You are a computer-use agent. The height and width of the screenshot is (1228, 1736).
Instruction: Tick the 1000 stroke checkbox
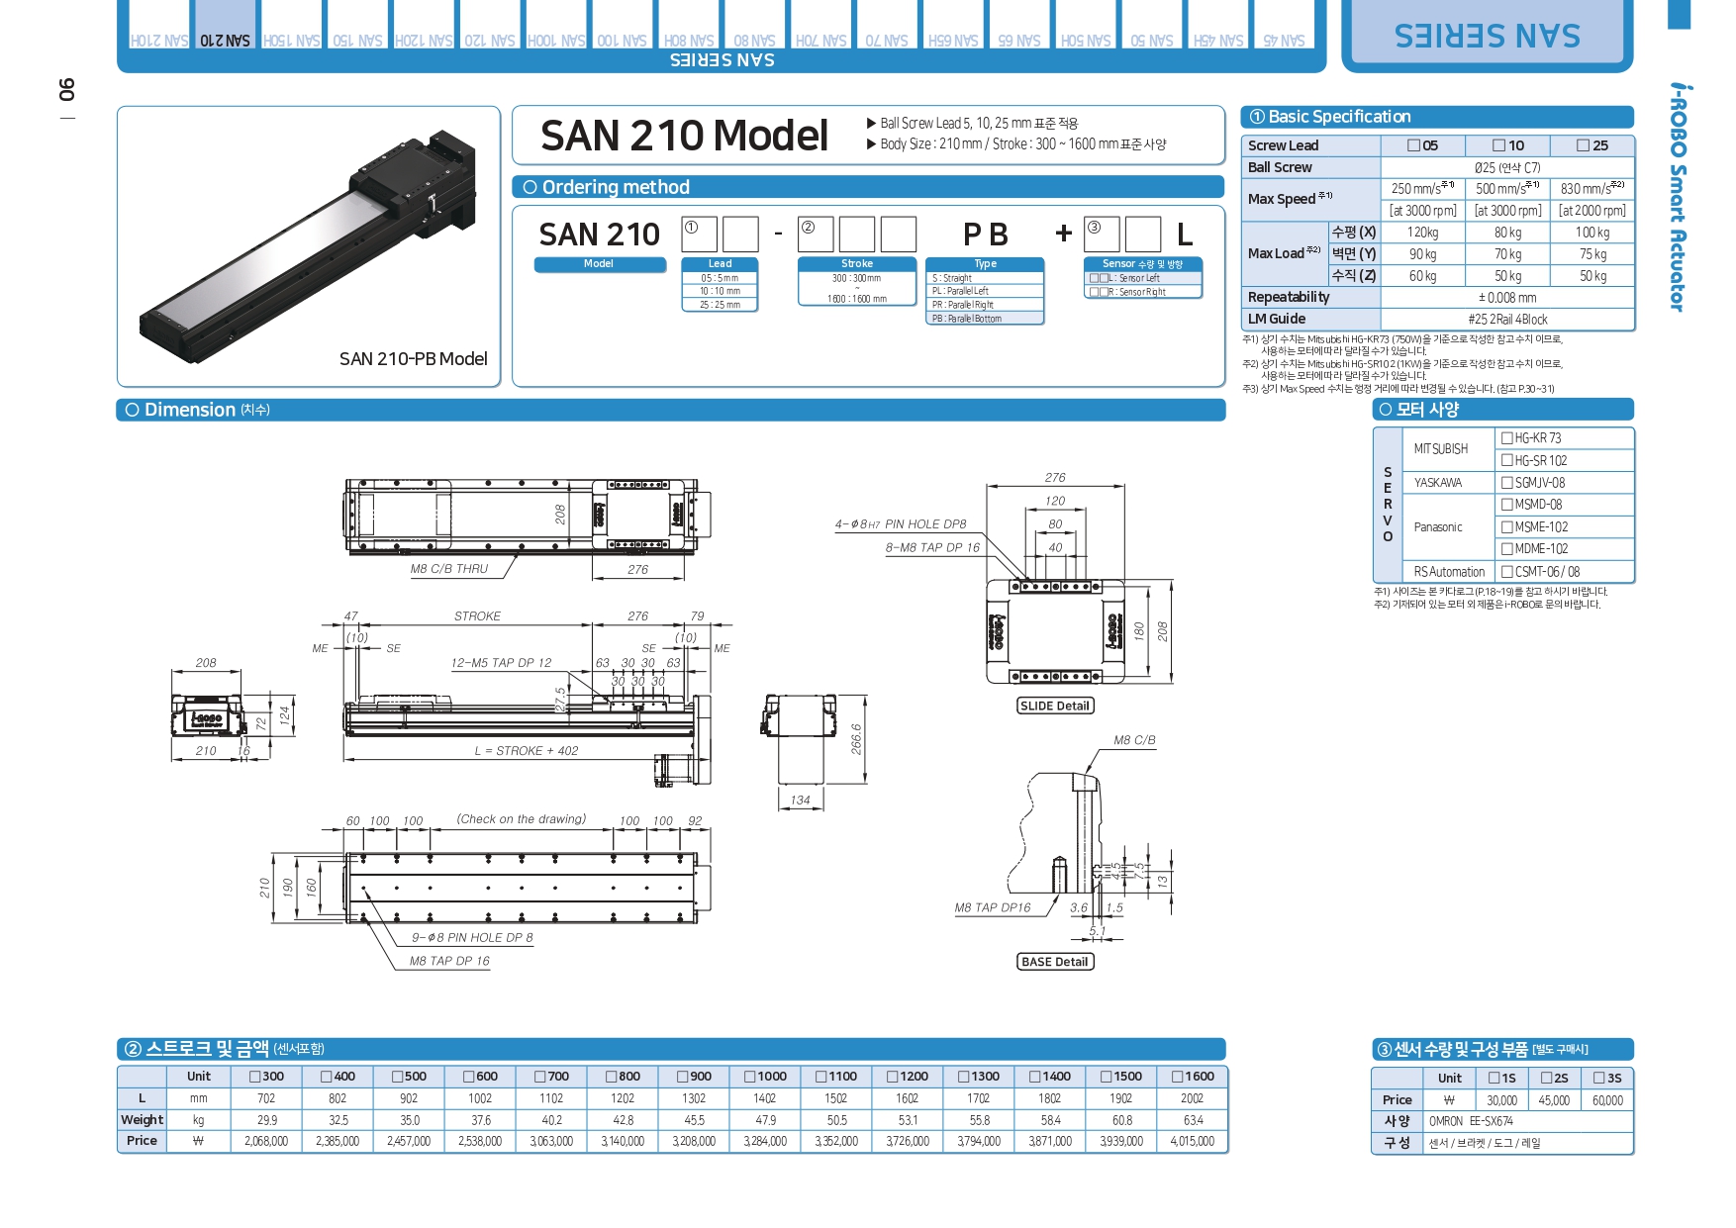point(749,1077)
